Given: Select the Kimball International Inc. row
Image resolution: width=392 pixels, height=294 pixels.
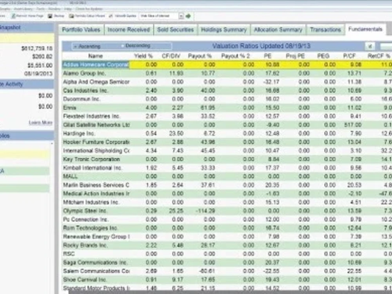Looking at the screenshot, I should pos(227,168).
